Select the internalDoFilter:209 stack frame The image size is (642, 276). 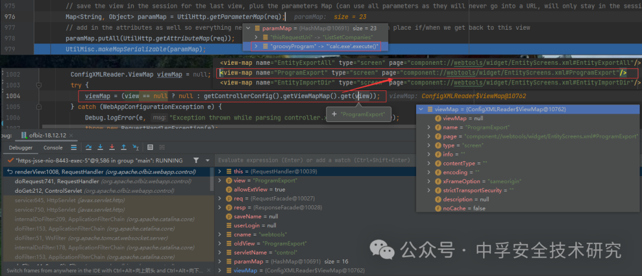tap(106, 219)
